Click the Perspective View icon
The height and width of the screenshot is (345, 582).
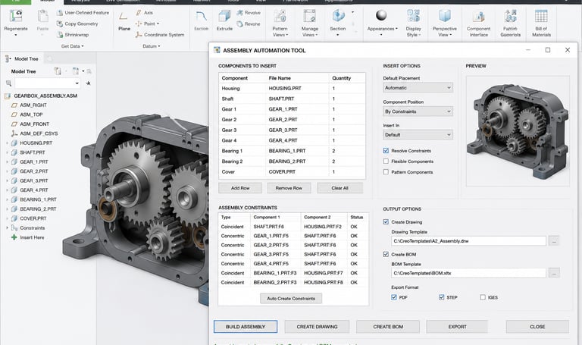[444, 17]
